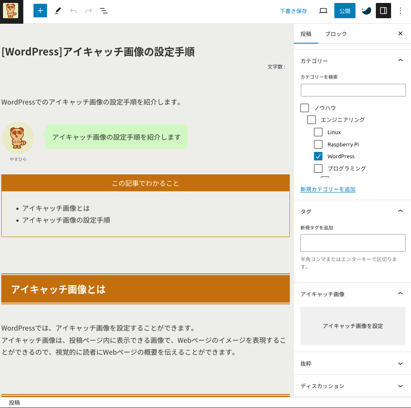This screenshot has height=408, width=411.
Task: Collapse the カテゴリー panel
Action: tap(353, 61)
